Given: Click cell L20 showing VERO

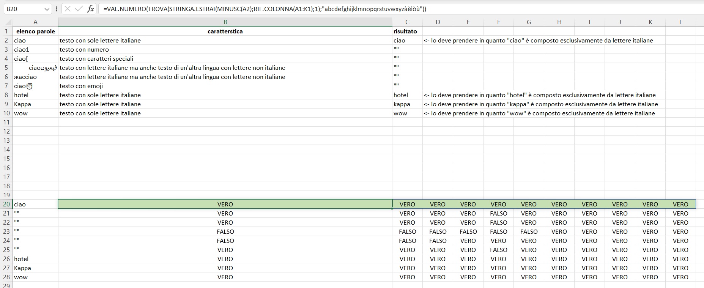Looking at the screenshot, I should 680,204.
